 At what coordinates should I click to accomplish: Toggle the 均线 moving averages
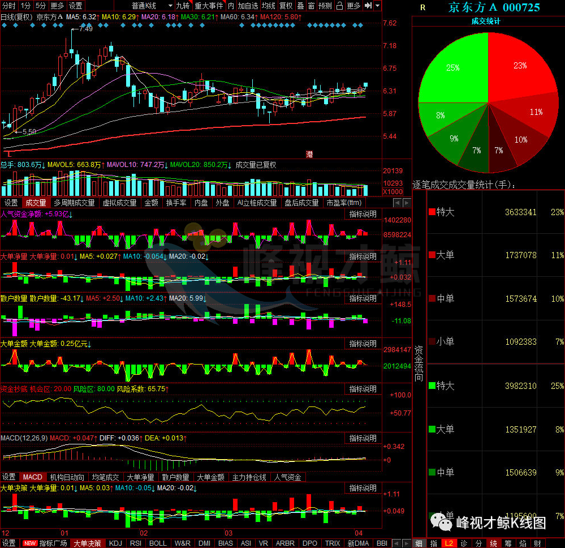(269, 6)
